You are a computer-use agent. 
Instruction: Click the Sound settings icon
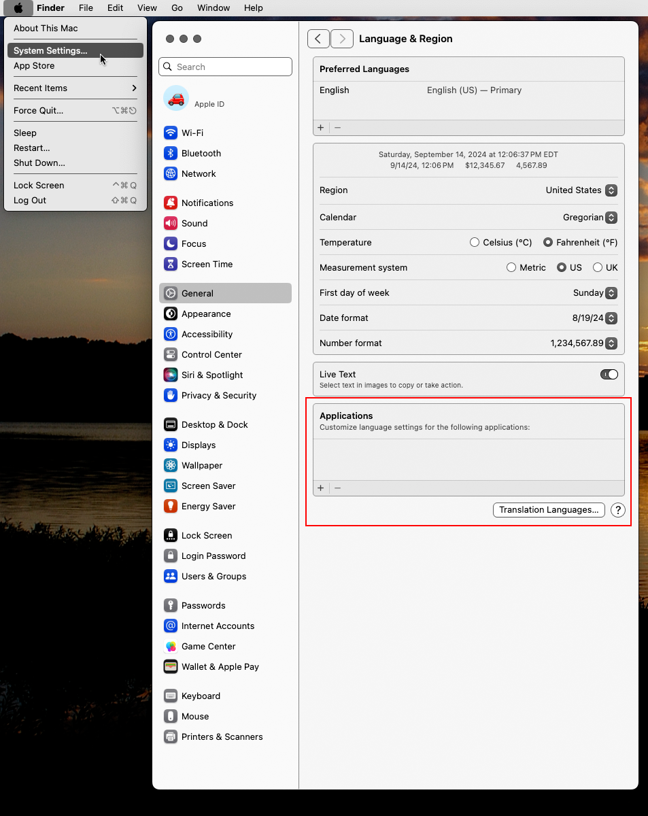[171, 223]
